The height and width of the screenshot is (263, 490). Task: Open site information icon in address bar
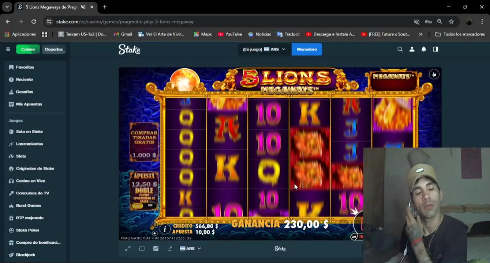[x=49, y=22]
